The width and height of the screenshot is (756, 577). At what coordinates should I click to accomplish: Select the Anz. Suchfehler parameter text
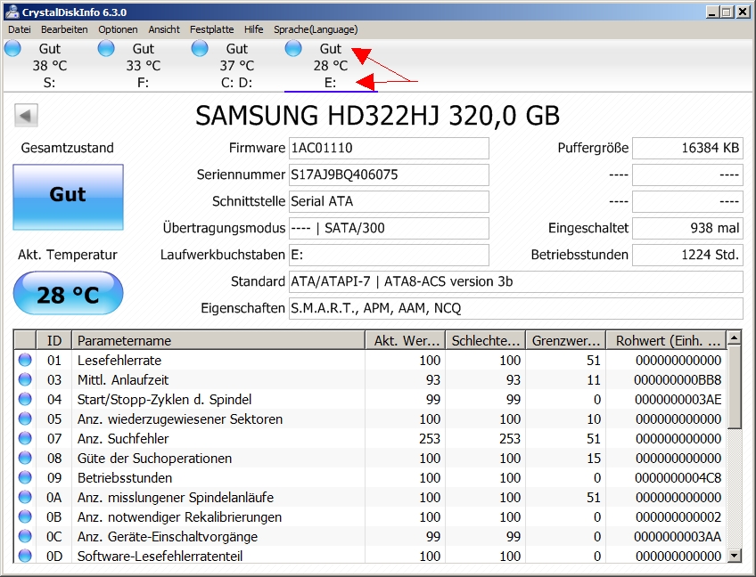(x=123, y=439)
